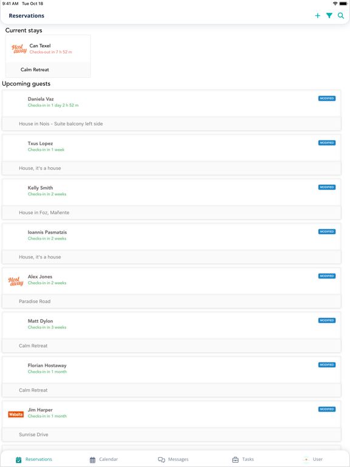The height and width of the screenshot is (467, 350).
Task: Switch to the Calendar tab label
Action: pyautogui.click(x=108, y=459)
